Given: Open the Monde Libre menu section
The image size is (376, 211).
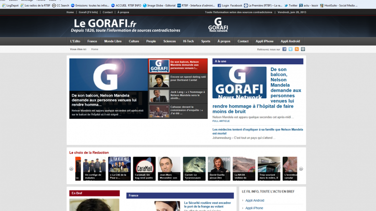Looking at the screenshot, I should (x=113, y=41).
